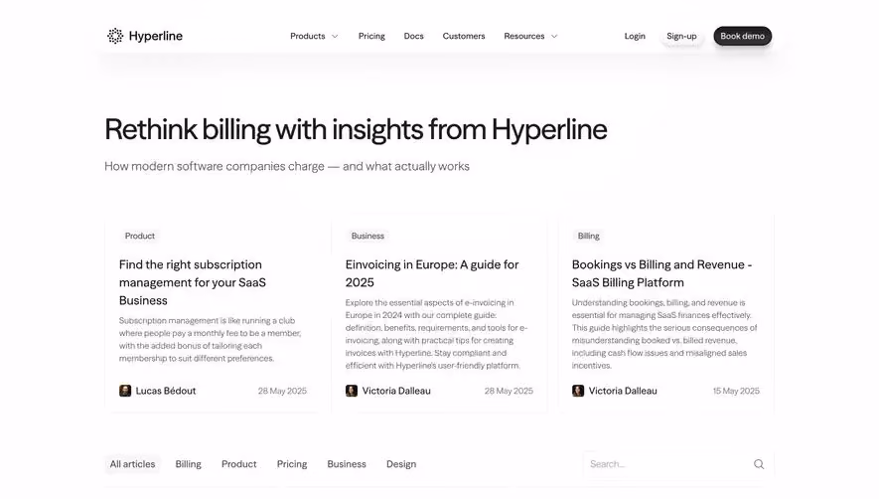Click the 28 May 2025 date on subscription card
The height and width of the screenshot is (499, 879).
pos(282,391)
